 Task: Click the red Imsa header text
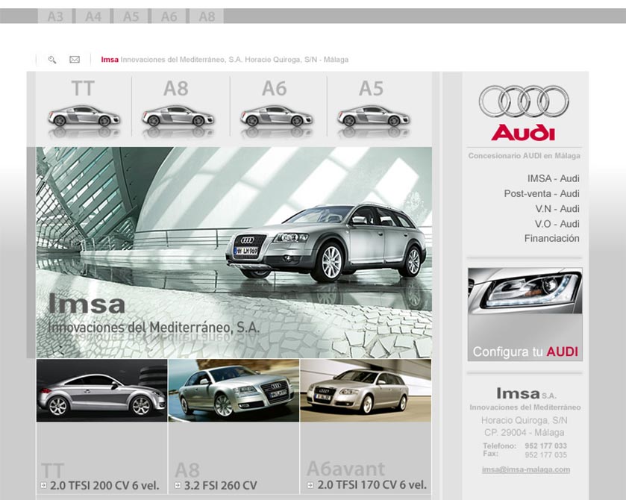[110, 60]
